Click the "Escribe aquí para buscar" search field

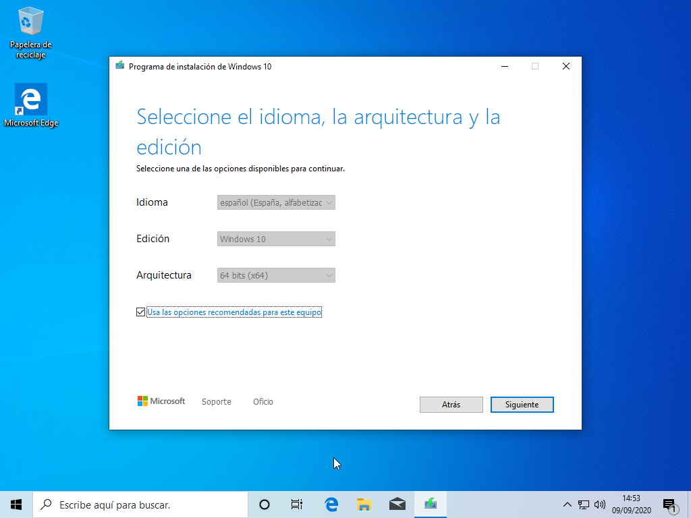click(x=135, y=504)
